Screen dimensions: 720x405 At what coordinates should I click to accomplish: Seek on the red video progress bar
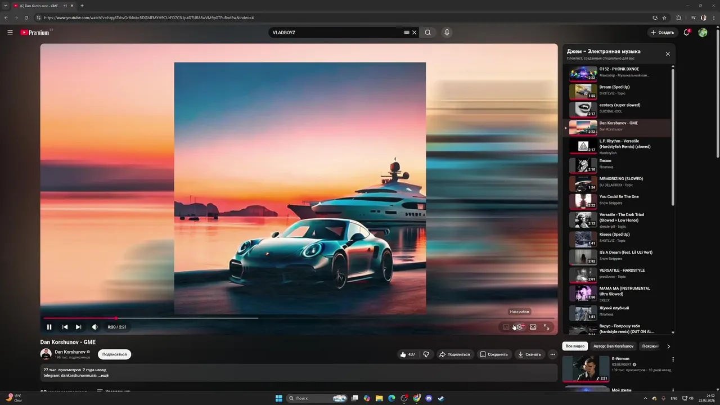click(299, 318)
